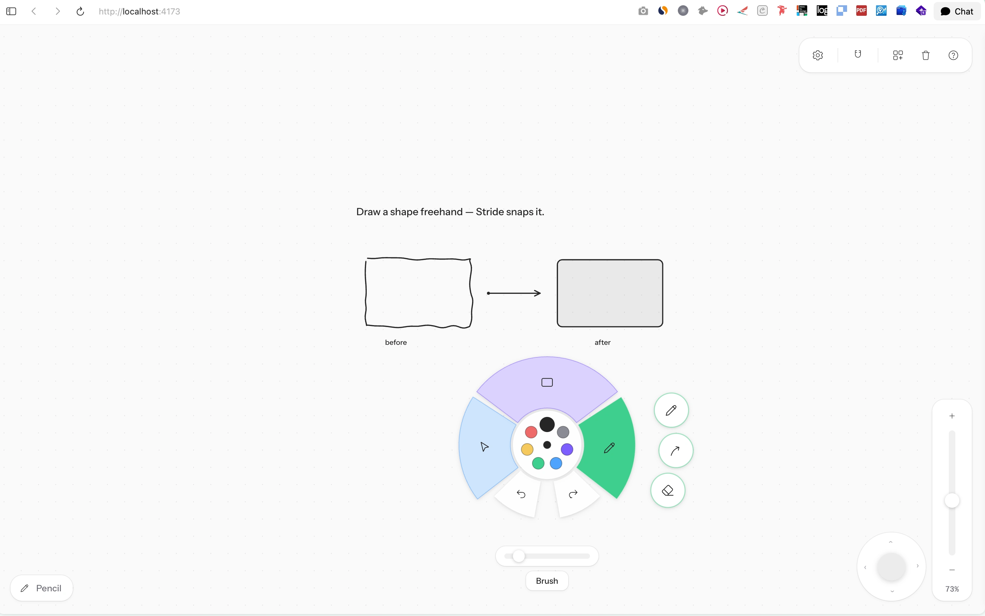Click the redo arrow in radial menu
Viewport: 985px width, 616px height.
[573, 494]
